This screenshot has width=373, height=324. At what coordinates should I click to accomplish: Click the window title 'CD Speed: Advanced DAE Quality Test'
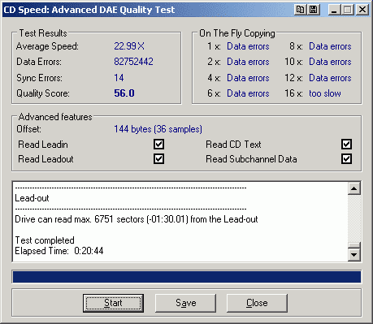pyautogui.click(x=89, y=10)
